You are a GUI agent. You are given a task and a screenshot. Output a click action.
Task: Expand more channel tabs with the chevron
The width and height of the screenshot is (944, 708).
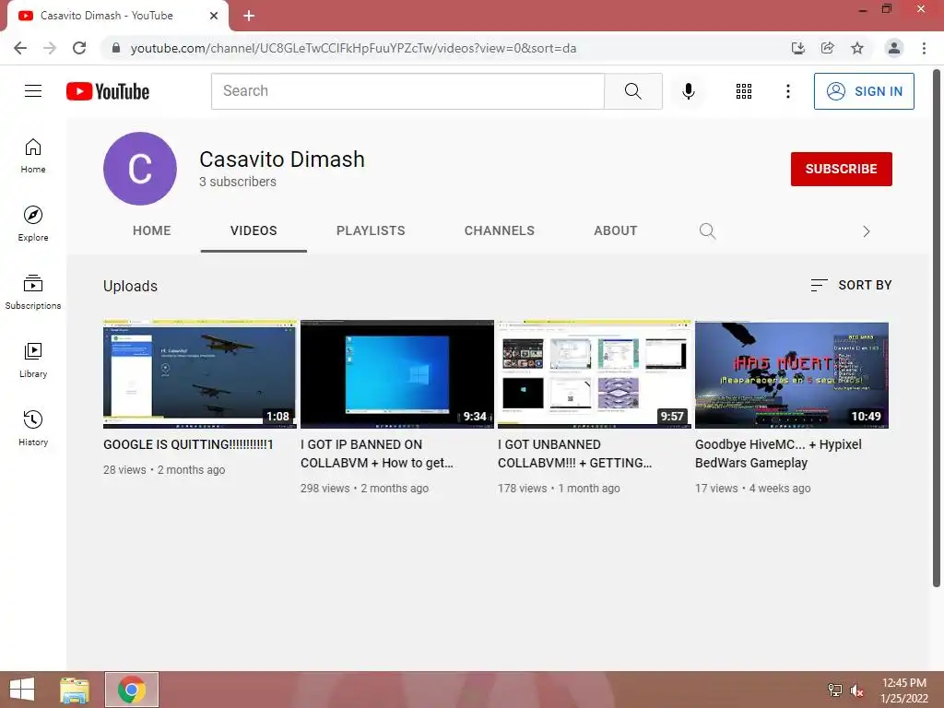pyautogui.click(x=867, y=231)
